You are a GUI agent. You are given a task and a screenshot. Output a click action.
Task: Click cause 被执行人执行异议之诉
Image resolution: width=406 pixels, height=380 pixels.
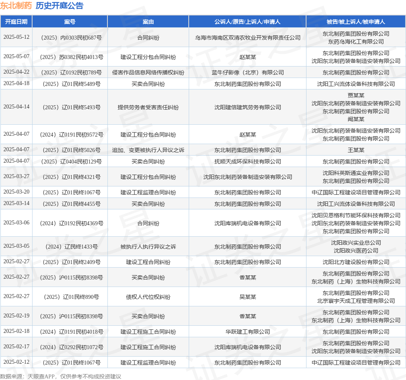point(148,247)
